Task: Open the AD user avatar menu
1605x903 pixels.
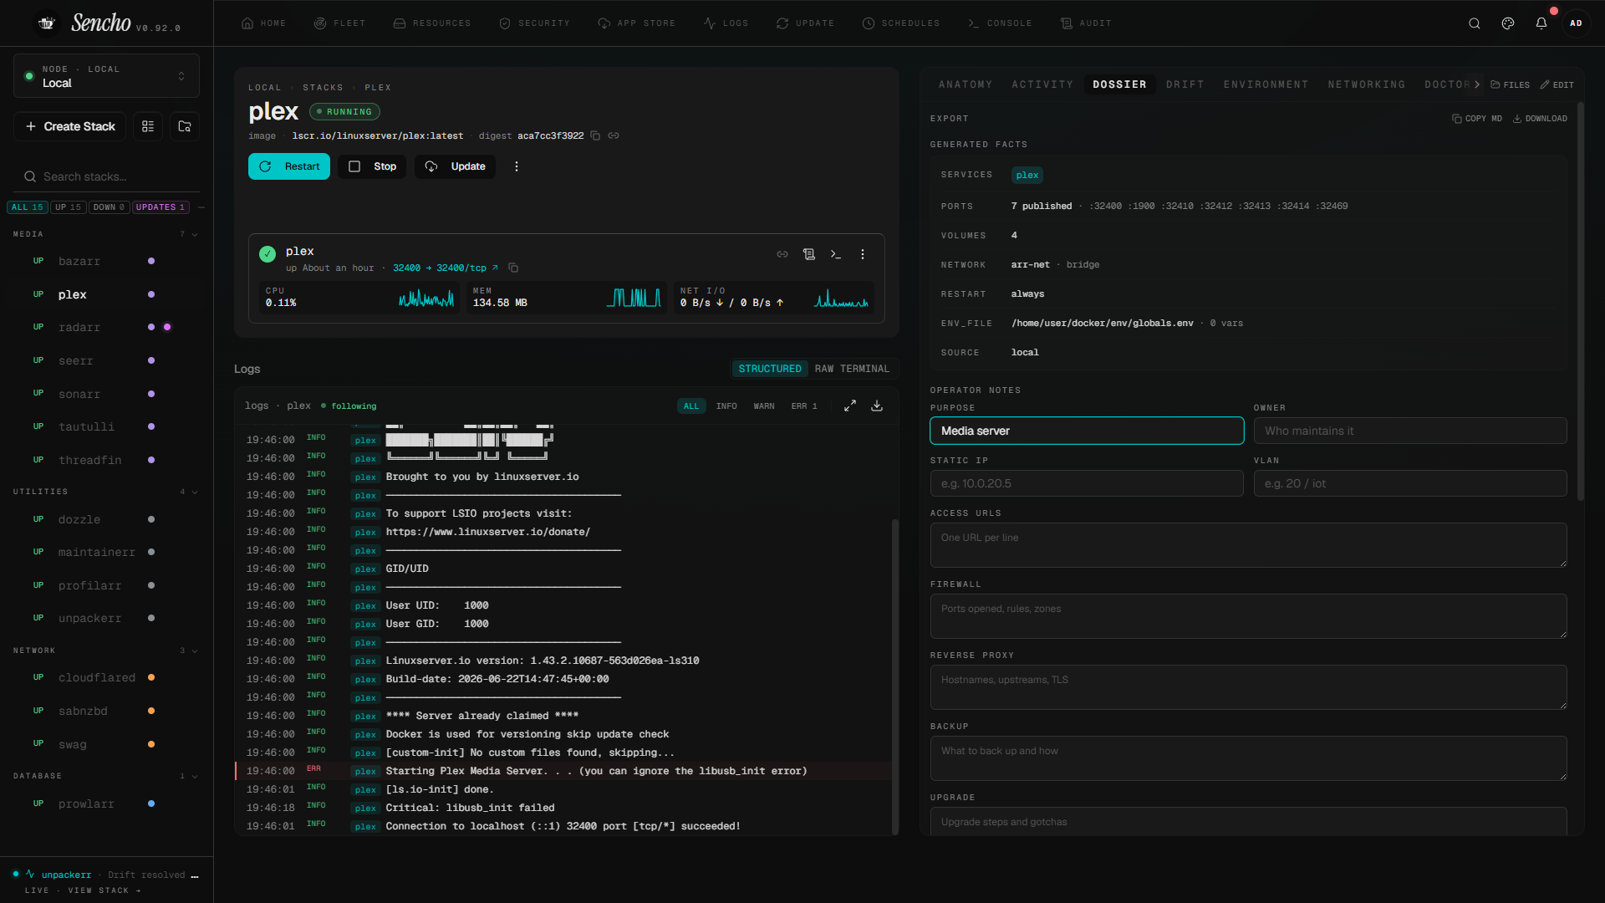Action: coord(1576,23)
